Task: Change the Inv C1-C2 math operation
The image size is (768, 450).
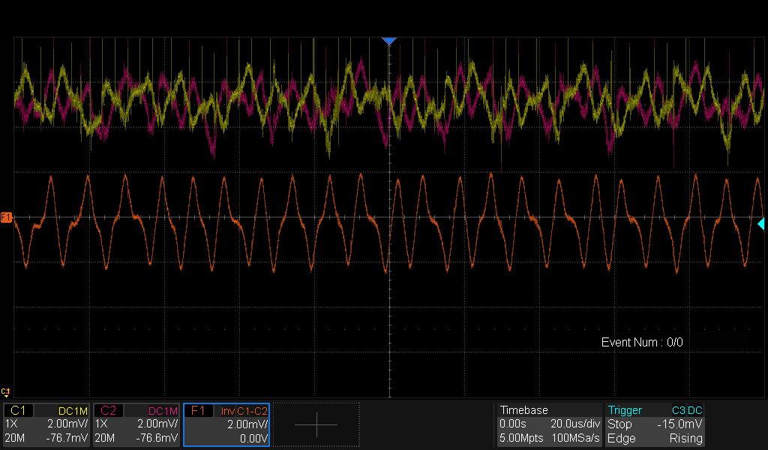Action: (x=244, y=411)
